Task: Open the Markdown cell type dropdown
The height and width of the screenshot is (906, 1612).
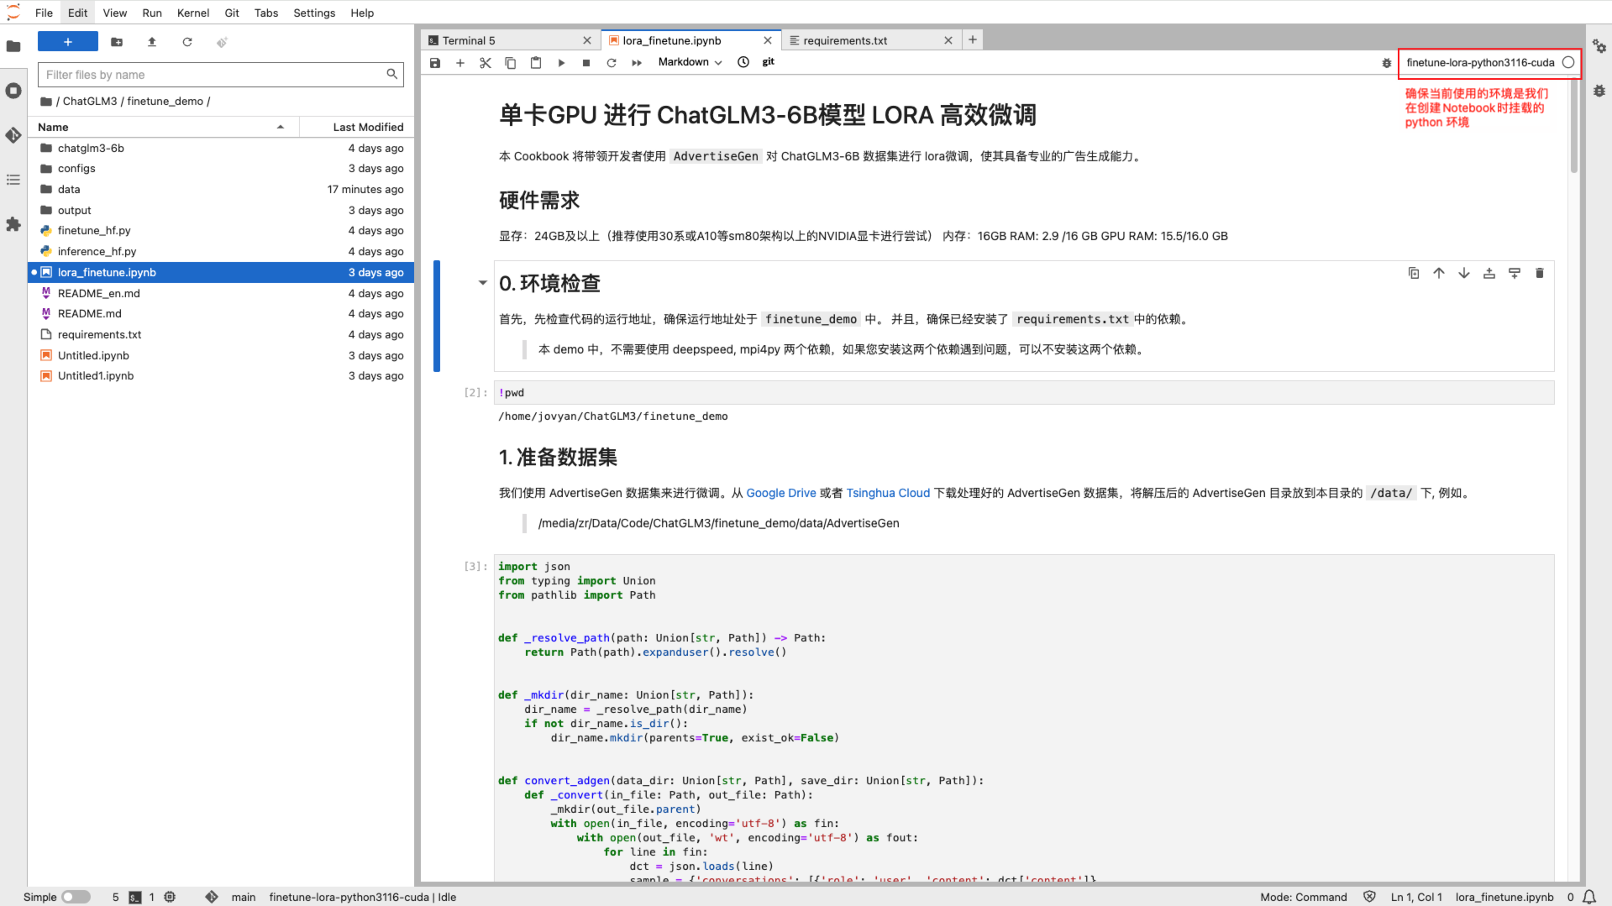Action: pyautogui.click(x=688, y=62)
